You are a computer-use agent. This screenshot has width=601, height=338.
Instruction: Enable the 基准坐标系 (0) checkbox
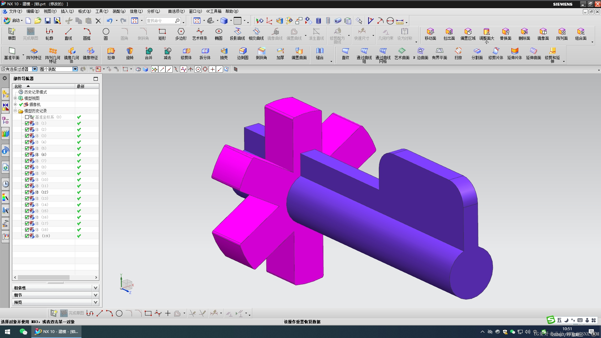(27, 117)
